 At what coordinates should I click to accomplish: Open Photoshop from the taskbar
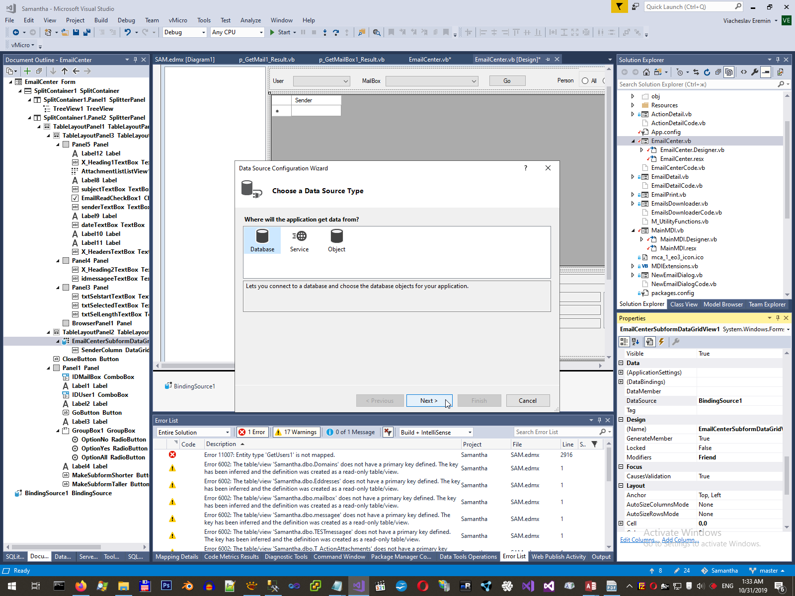pyautogui.click(x=166, y=586)
